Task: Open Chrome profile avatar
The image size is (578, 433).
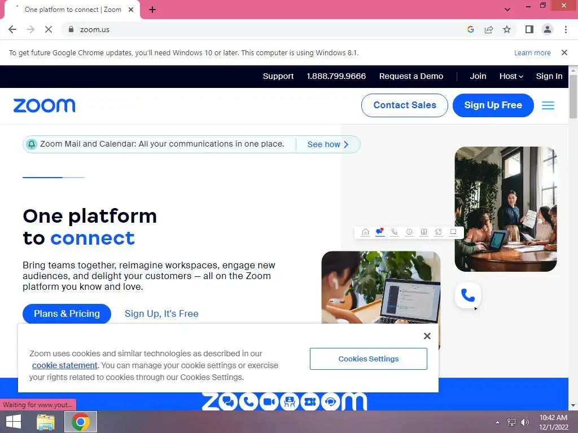Action: [548, 29]
